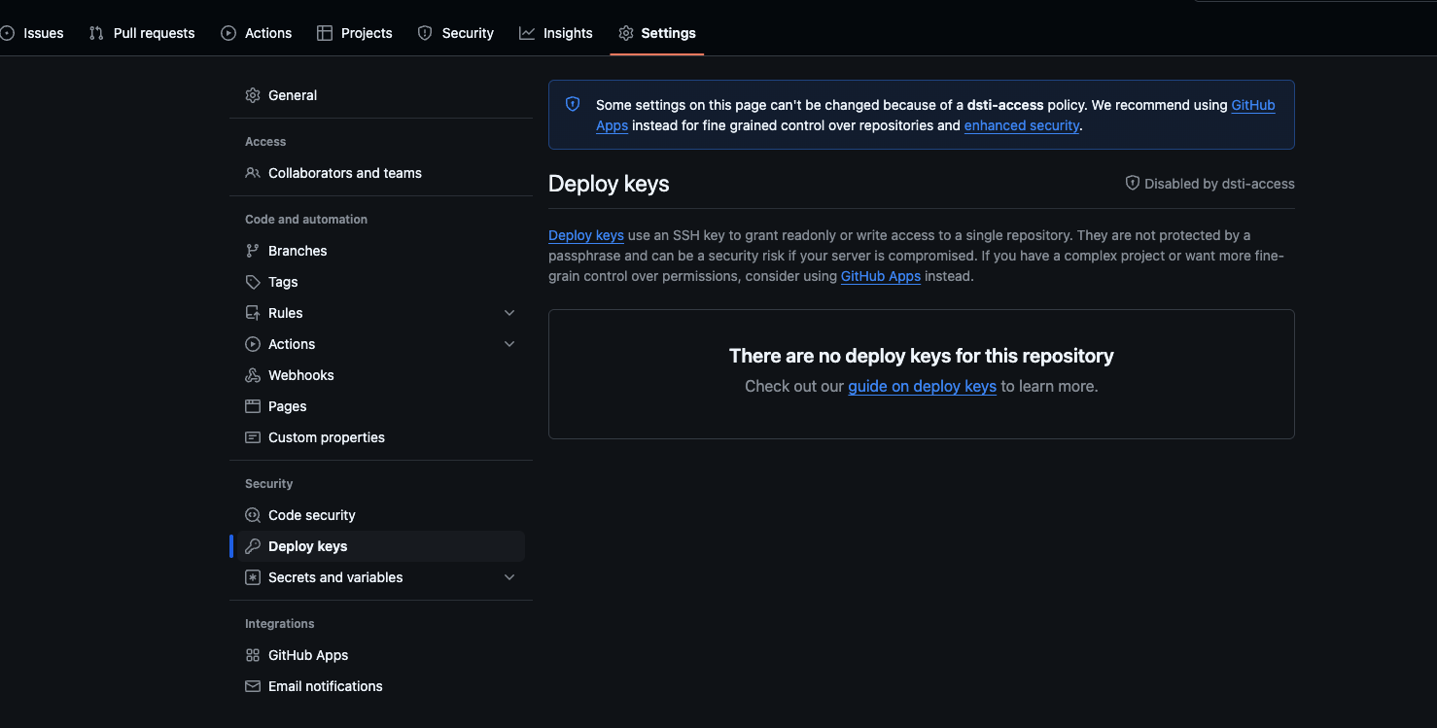
Task: Click the Tags label icon
Action: click(x=253, y=282)
